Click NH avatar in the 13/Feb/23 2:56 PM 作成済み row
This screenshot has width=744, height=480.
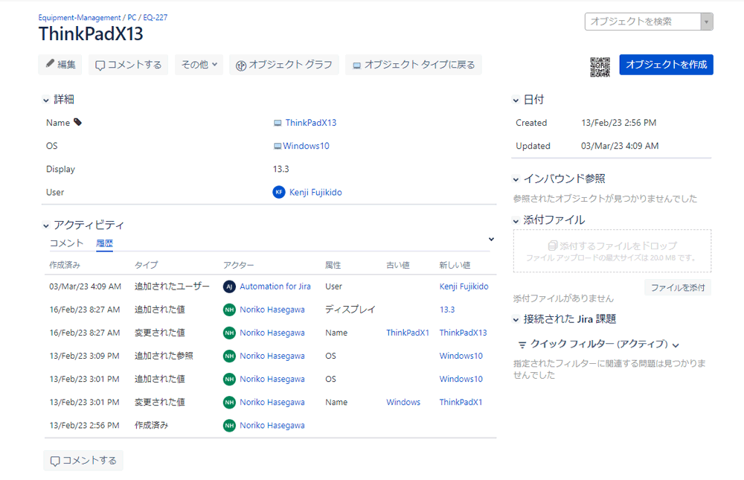click(x=229, y=426)
